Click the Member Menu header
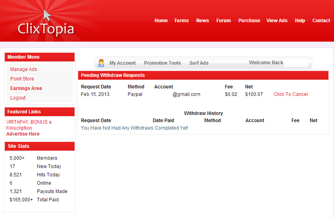Image resolution: width=334 pixels, height=218 pixels. 40,57
